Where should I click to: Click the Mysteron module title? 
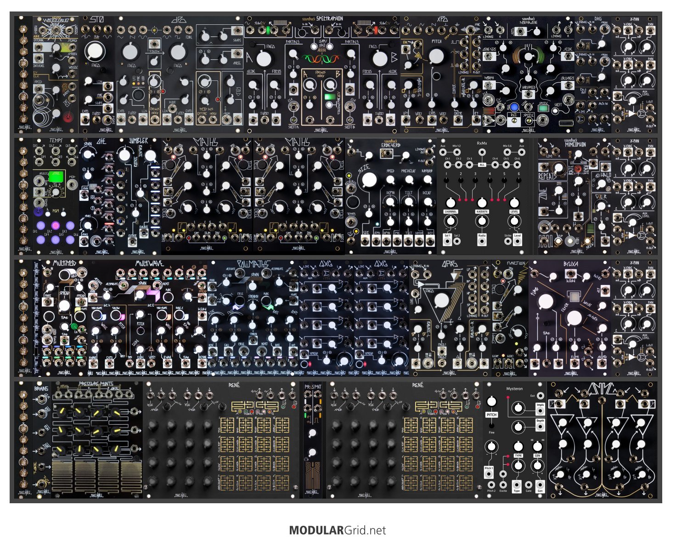click(x=514, y=389)
